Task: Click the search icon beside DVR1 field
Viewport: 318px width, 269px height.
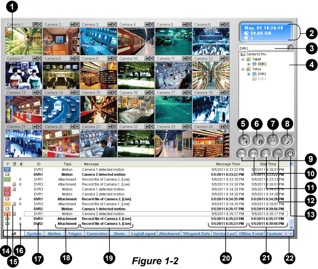Action: pyautogui.click(x=291, y=48)
